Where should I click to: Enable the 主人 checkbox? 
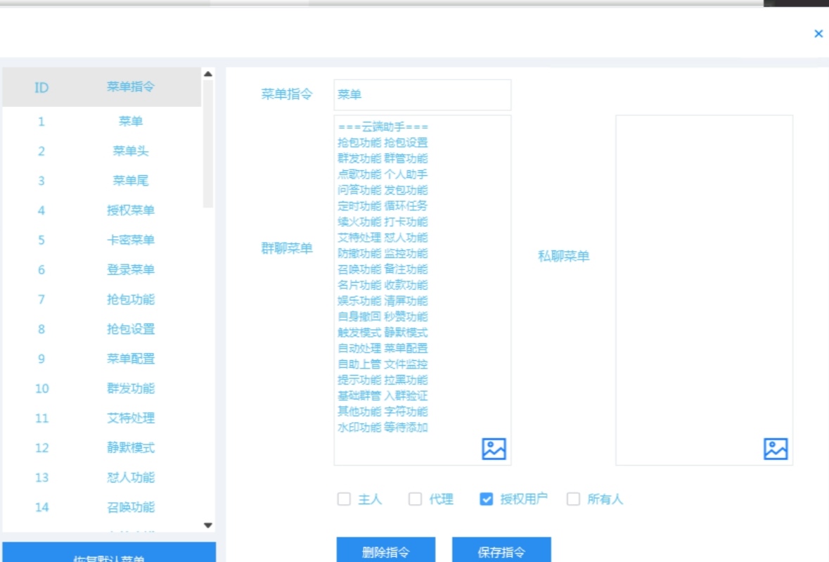coord(344,499)
